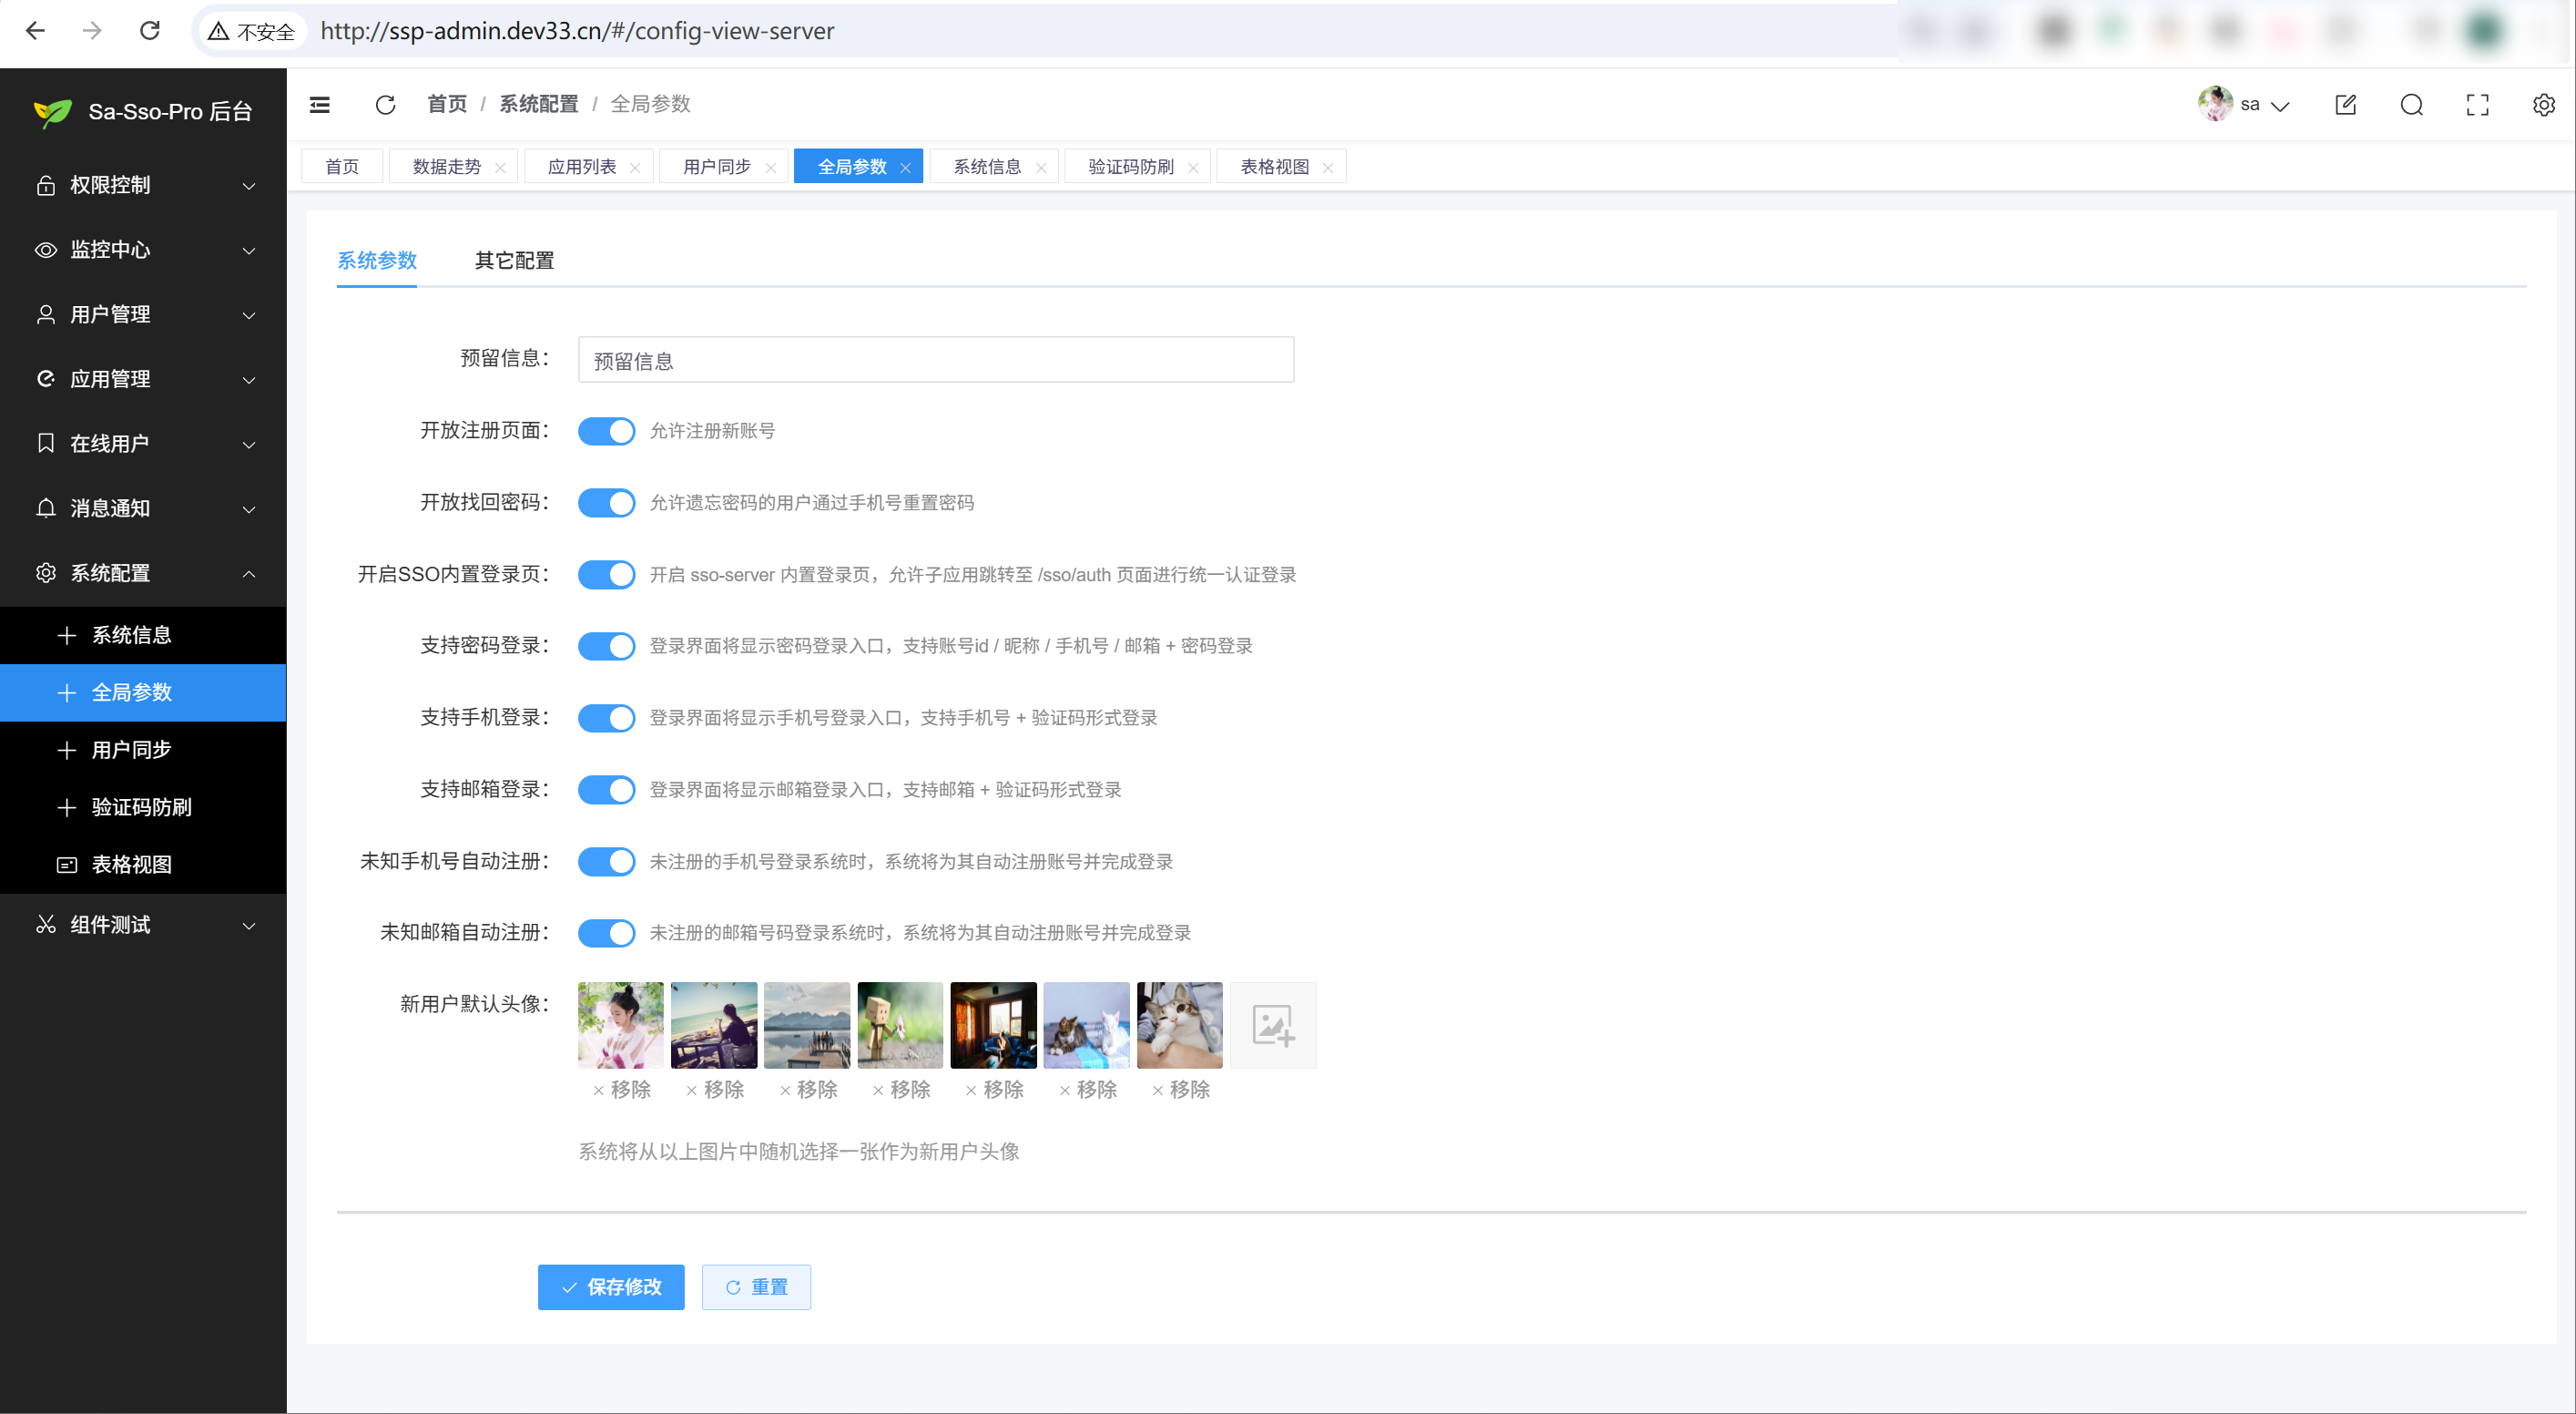Image resolution: width=2576 pixels, height=1414 pixels.
Task: Open the edit note icon in header
Action: click(2345, 105)
